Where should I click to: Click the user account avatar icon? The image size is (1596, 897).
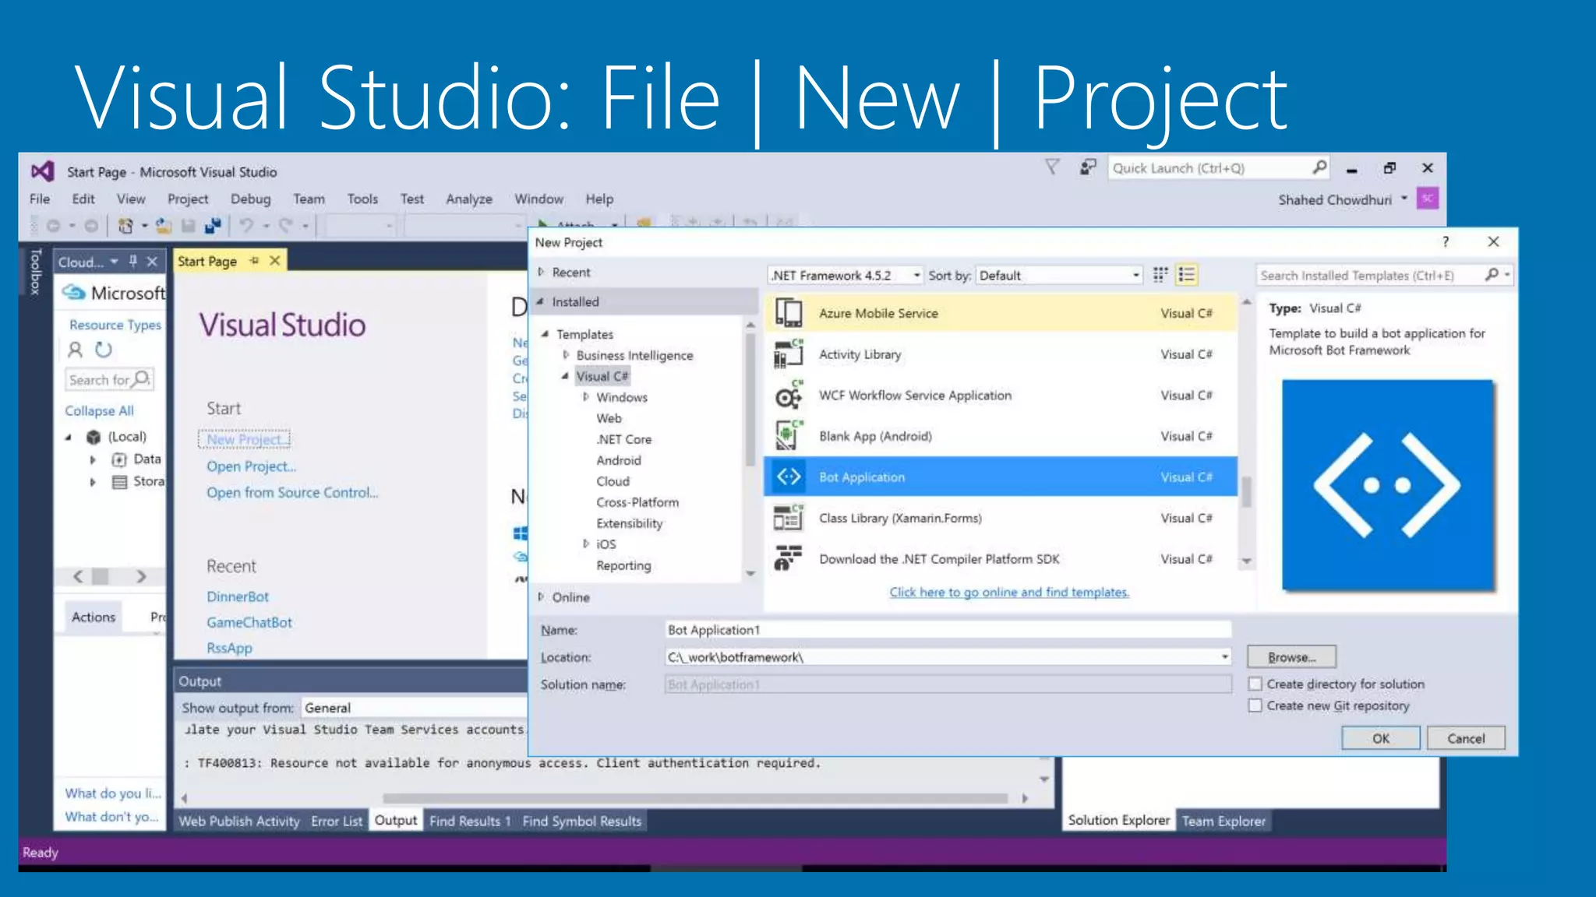click(1428, 199)
